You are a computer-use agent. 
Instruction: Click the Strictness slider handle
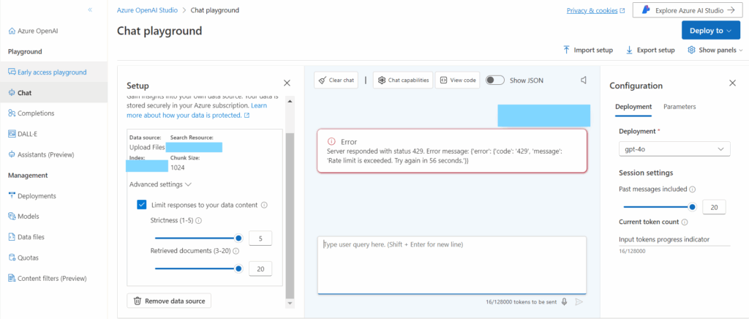[x=239, y=238]
